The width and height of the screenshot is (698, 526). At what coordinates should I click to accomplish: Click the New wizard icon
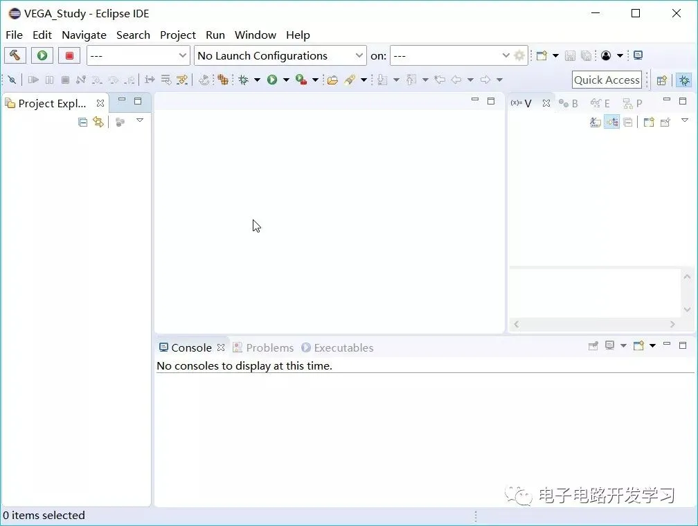point(542,55)
